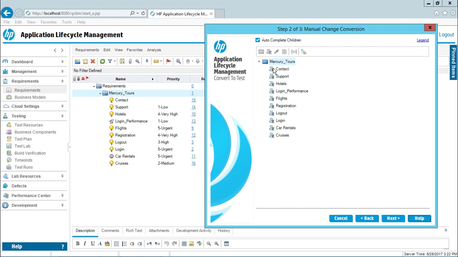The width and height of the screenshot is (458, 257).
Task: Click Convert to Test icon in dialog
Action: (269, 52)
